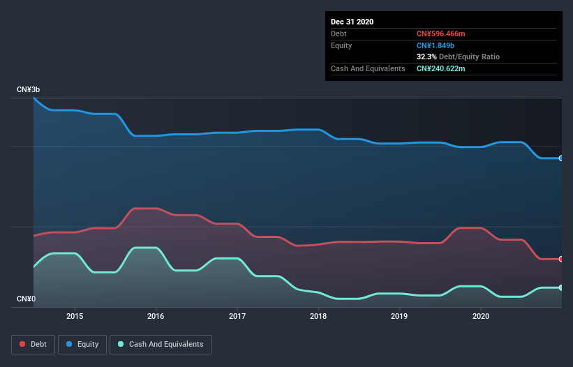The width and height of the screenshot is (573, 367).
Task: Click the blue Equity endpoint marker
Action: (561, 158)
